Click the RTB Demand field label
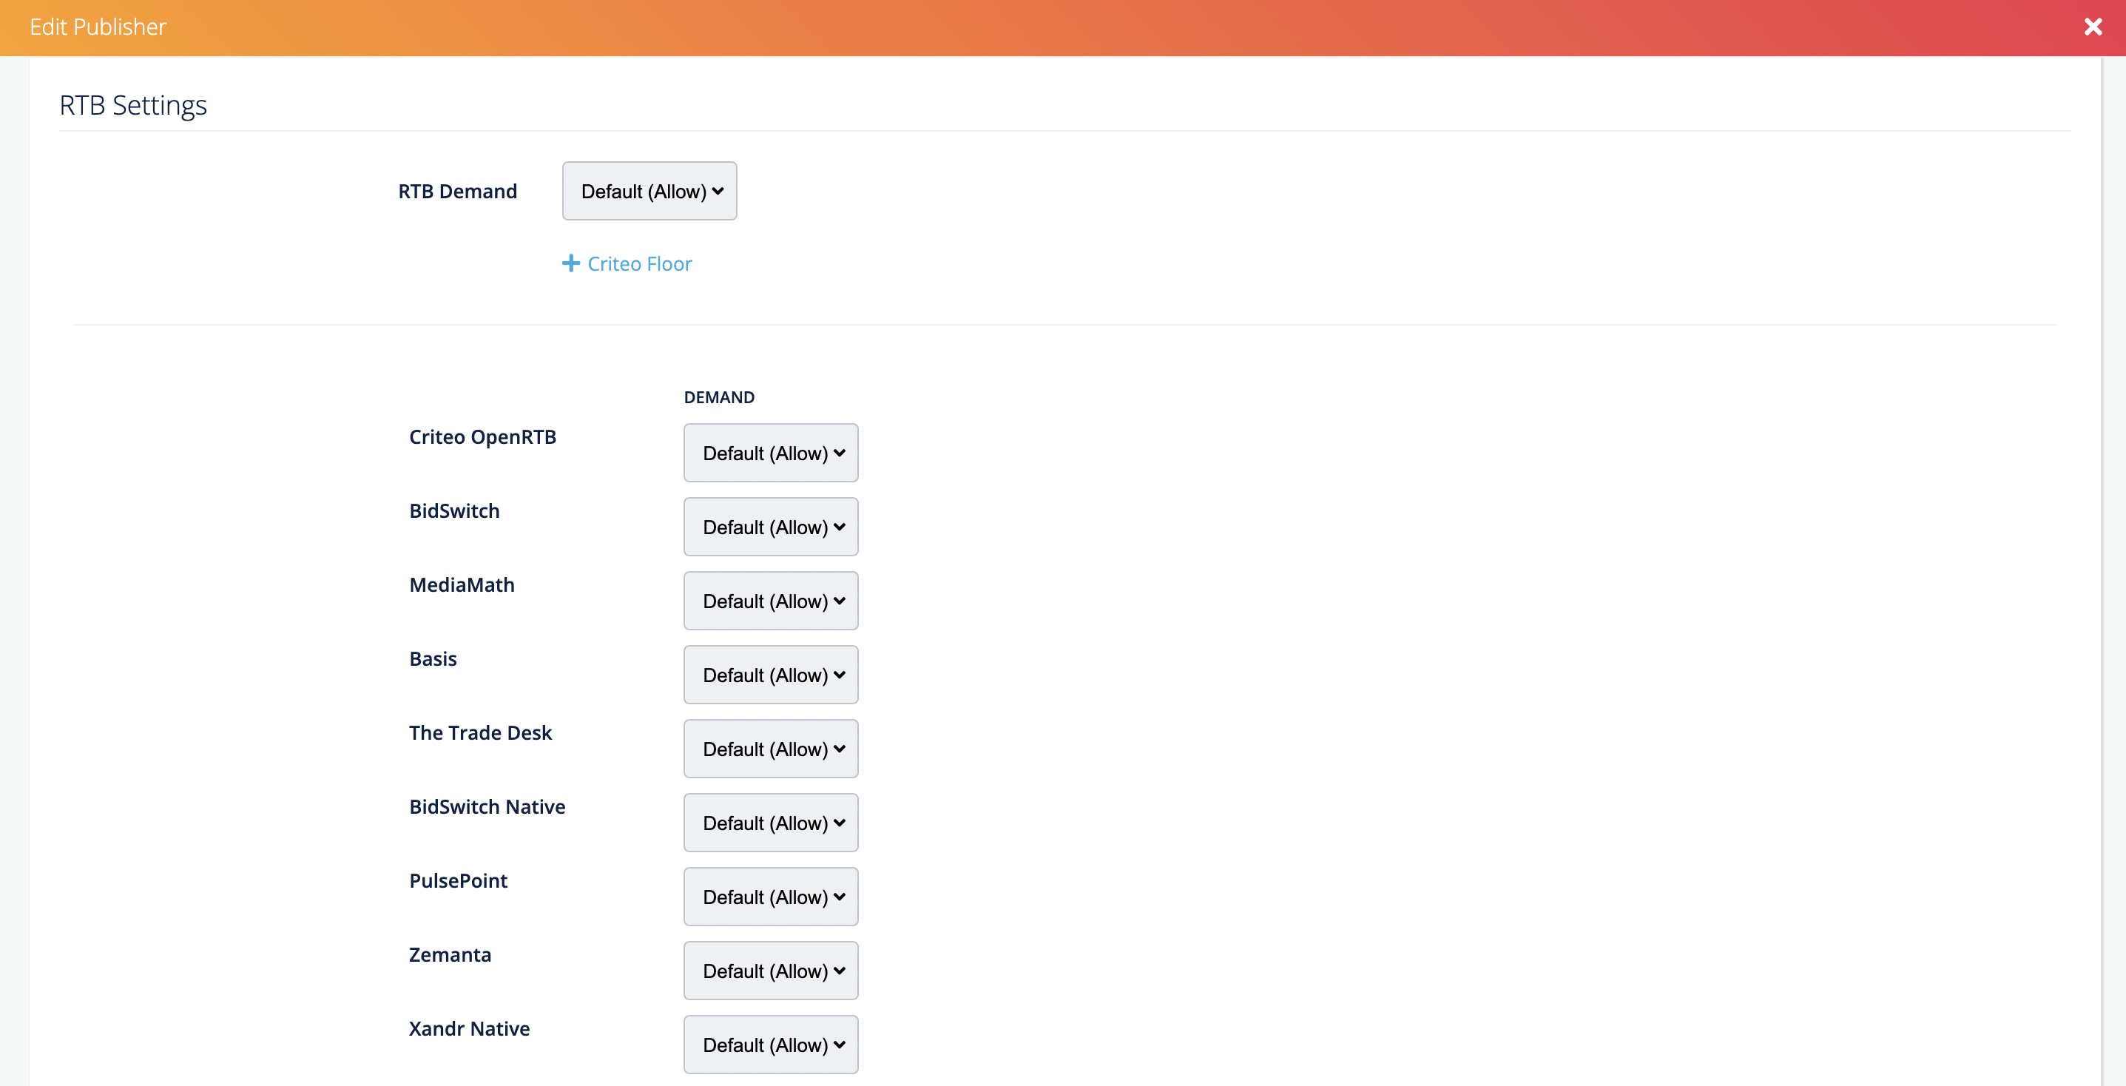Screen dimensions: 2126x1086 (457, 192)
